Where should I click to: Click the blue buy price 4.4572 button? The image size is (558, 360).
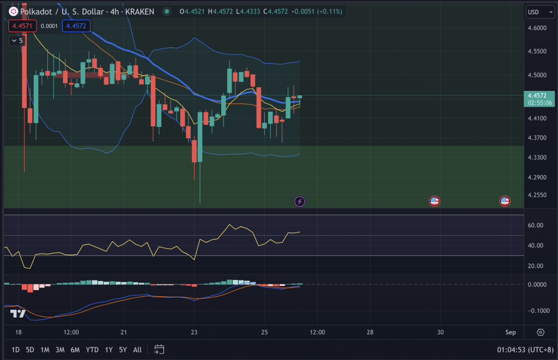[x=76, y=26]
